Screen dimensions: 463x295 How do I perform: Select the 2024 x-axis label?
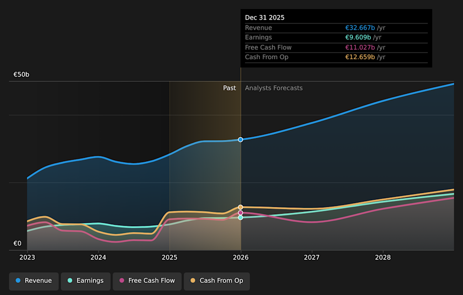(98, 257)
